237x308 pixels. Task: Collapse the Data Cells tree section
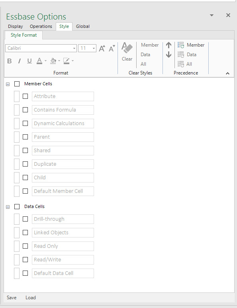click(8, 207)
